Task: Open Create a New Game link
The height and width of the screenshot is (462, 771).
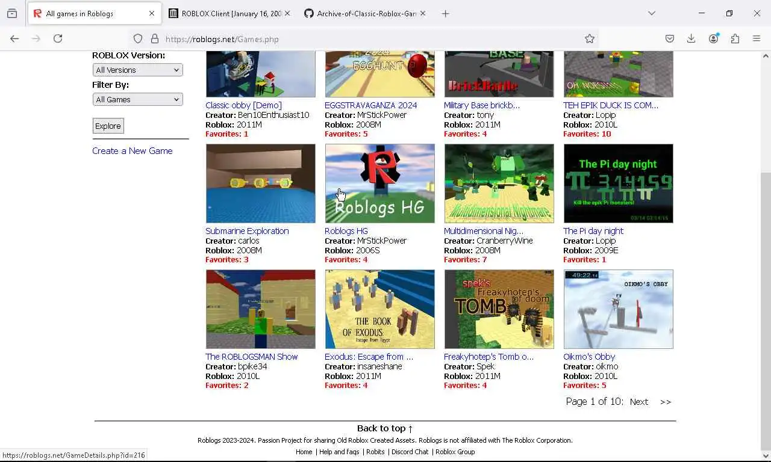Action: (133, 151)
